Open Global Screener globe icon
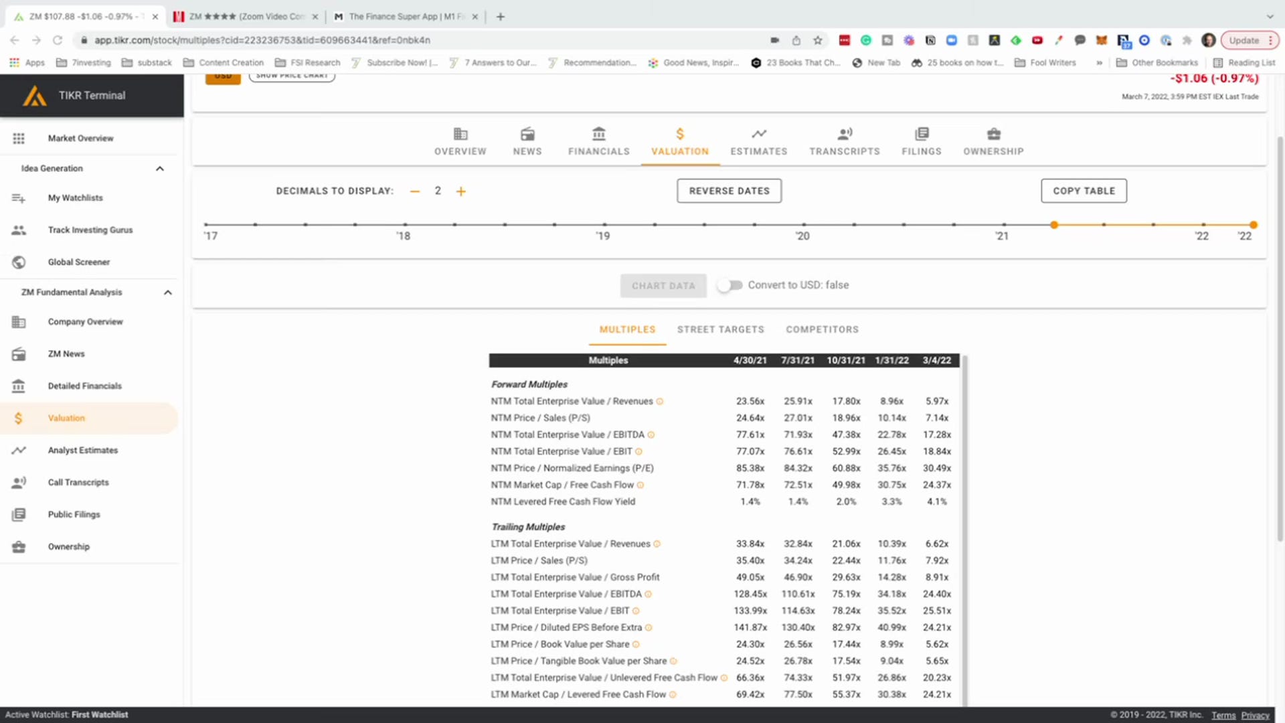 19,262
